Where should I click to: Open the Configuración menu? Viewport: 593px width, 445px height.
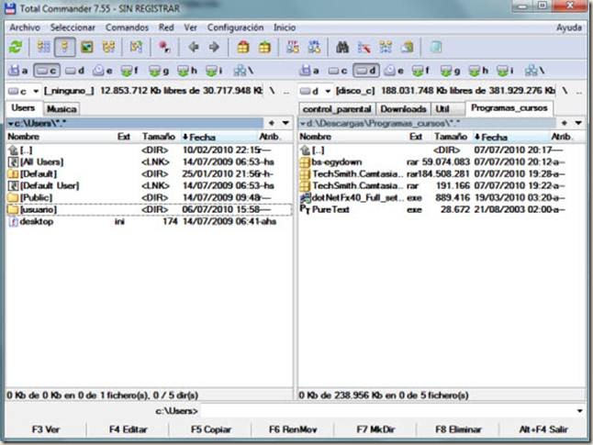tap(235, 28)
